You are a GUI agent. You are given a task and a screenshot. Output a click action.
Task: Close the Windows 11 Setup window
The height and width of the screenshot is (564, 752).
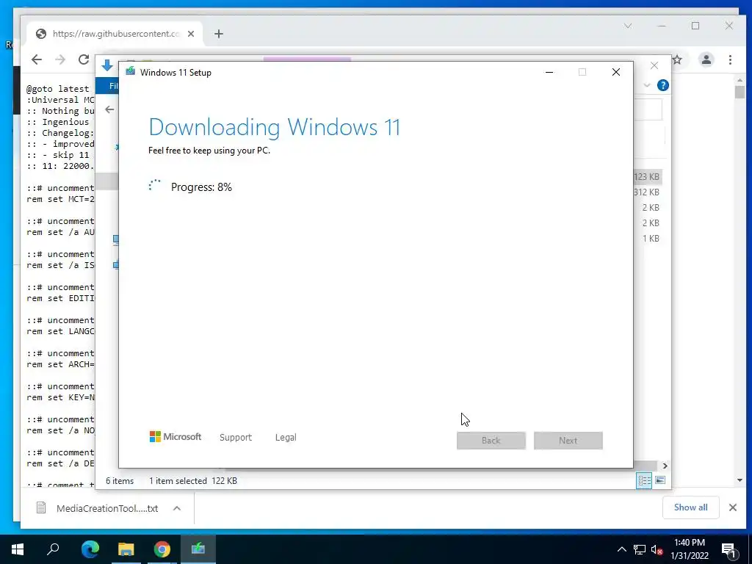[x=616, y=72]
